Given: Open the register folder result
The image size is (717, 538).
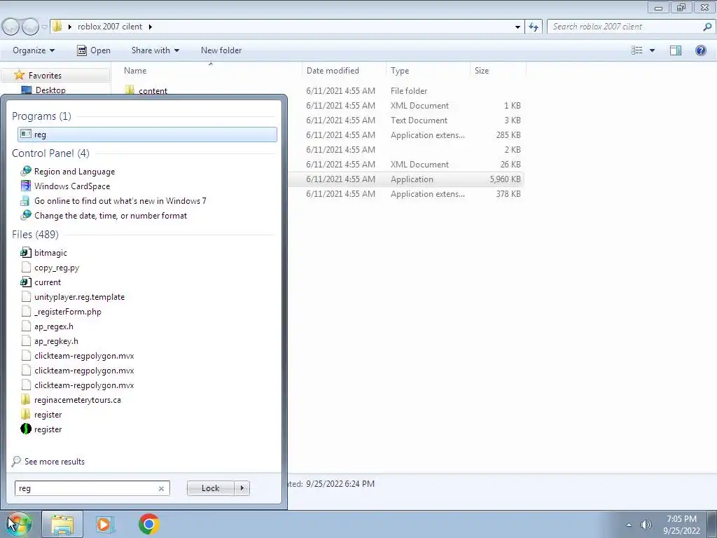Looking at the screenshot, I should (x=41, y=415).
